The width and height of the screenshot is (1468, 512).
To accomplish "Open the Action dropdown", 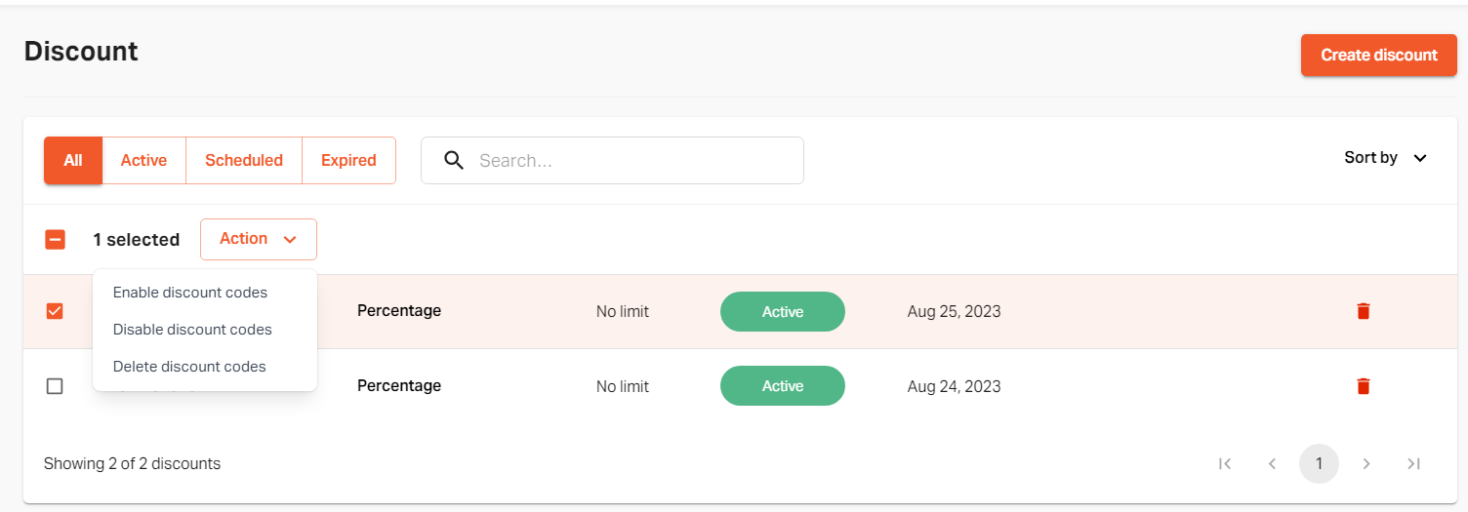I will (259, 239).
